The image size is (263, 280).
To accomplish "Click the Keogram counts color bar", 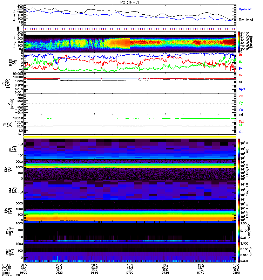I will coord(239,42).
